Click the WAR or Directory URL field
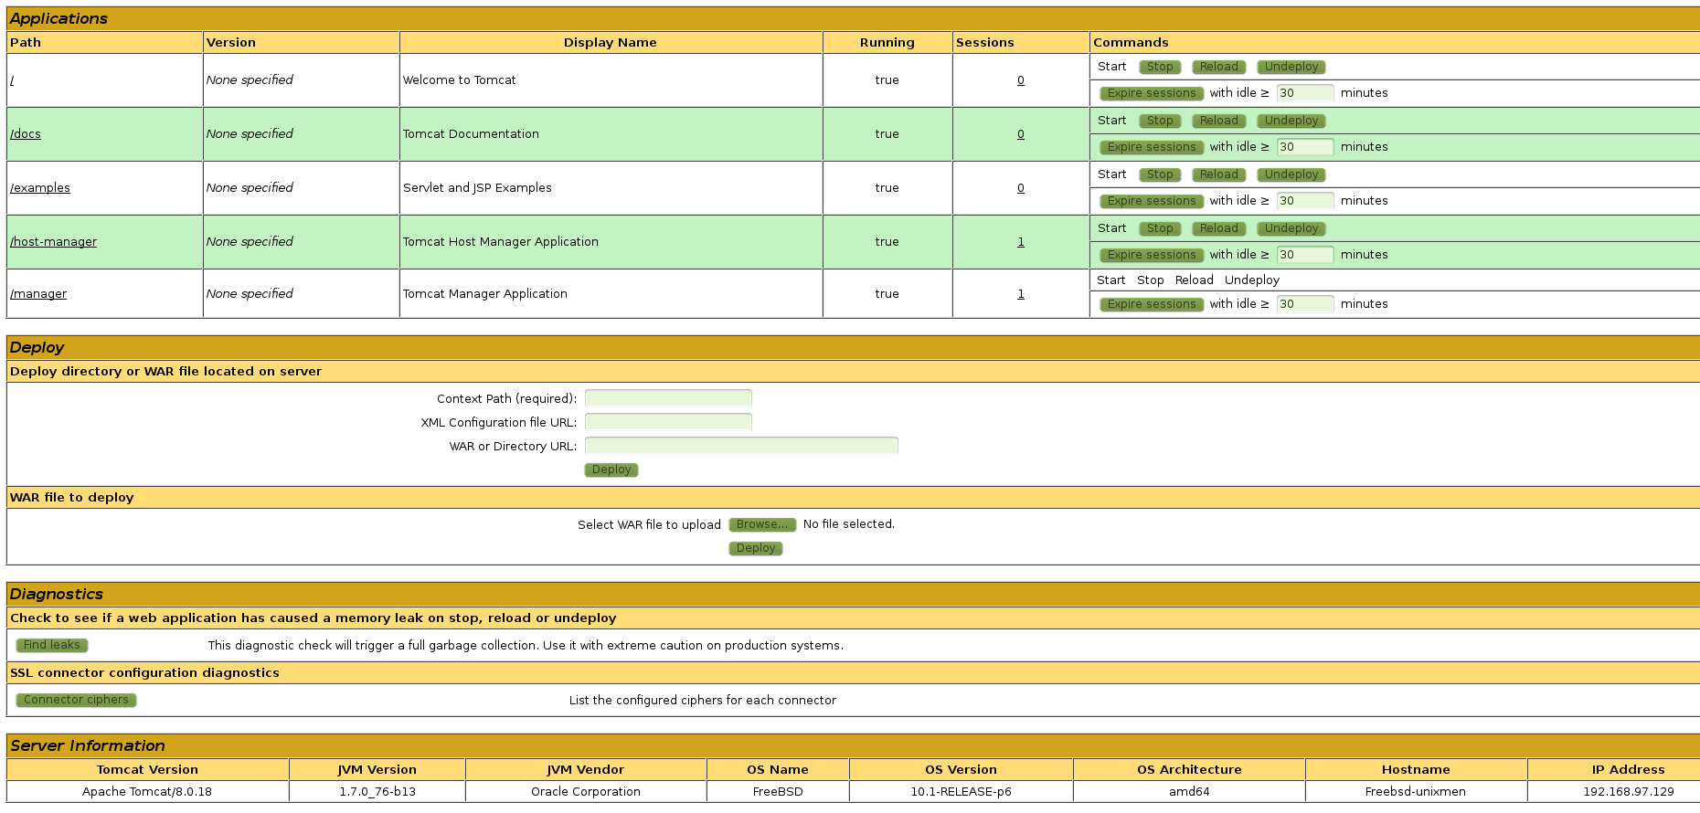This screenshot has width=1700, height=813. (741, 446)
